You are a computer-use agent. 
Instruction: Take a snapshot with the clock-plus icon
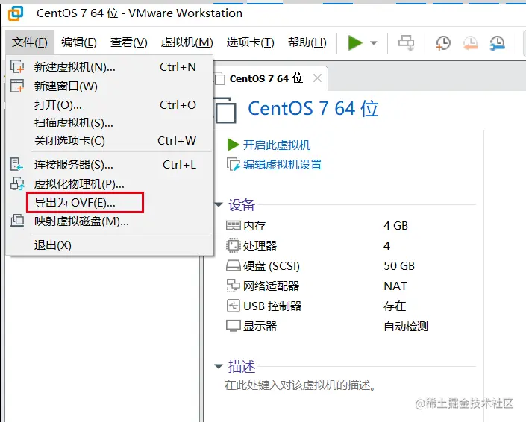pyautogui.click(x=442, y=43)
